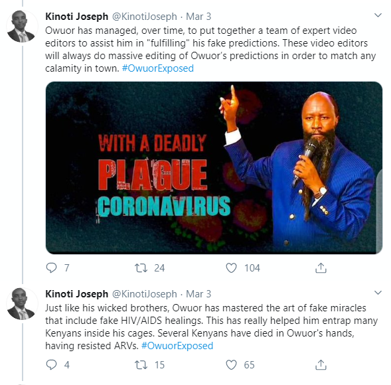Image resolution: width=391 pixels, height=385 pixels.
Task: Share the first tweet via share icon
Action: click(321, 268)
